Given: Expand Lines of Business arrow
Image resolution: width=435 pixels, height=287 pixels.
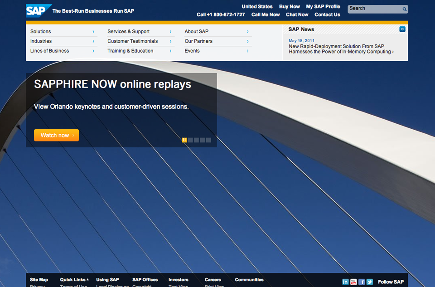Looking at the screenshot, I should pos(93,51).
